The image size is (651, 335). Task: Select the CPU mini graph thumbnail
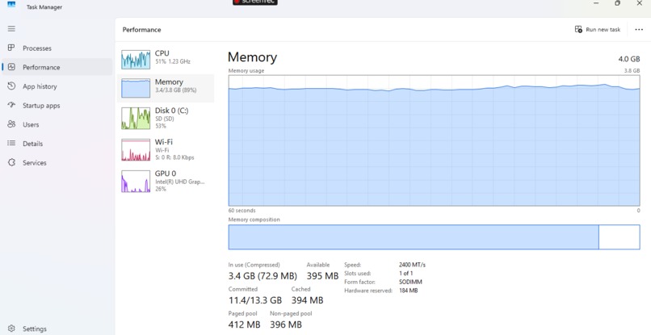point(136,60)
